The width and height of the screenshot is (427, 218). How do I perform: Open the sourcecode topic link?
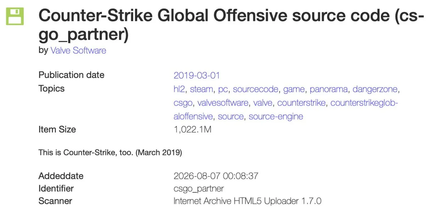[x=255, y=89]
